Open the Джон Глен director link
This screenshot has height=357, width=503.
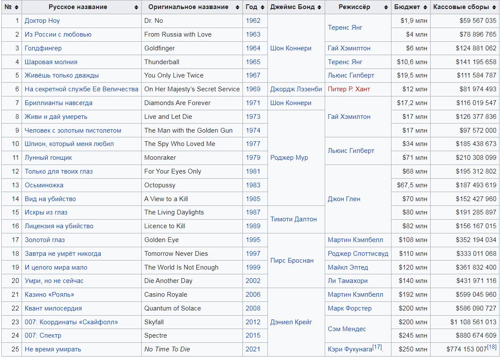point(344,199)
